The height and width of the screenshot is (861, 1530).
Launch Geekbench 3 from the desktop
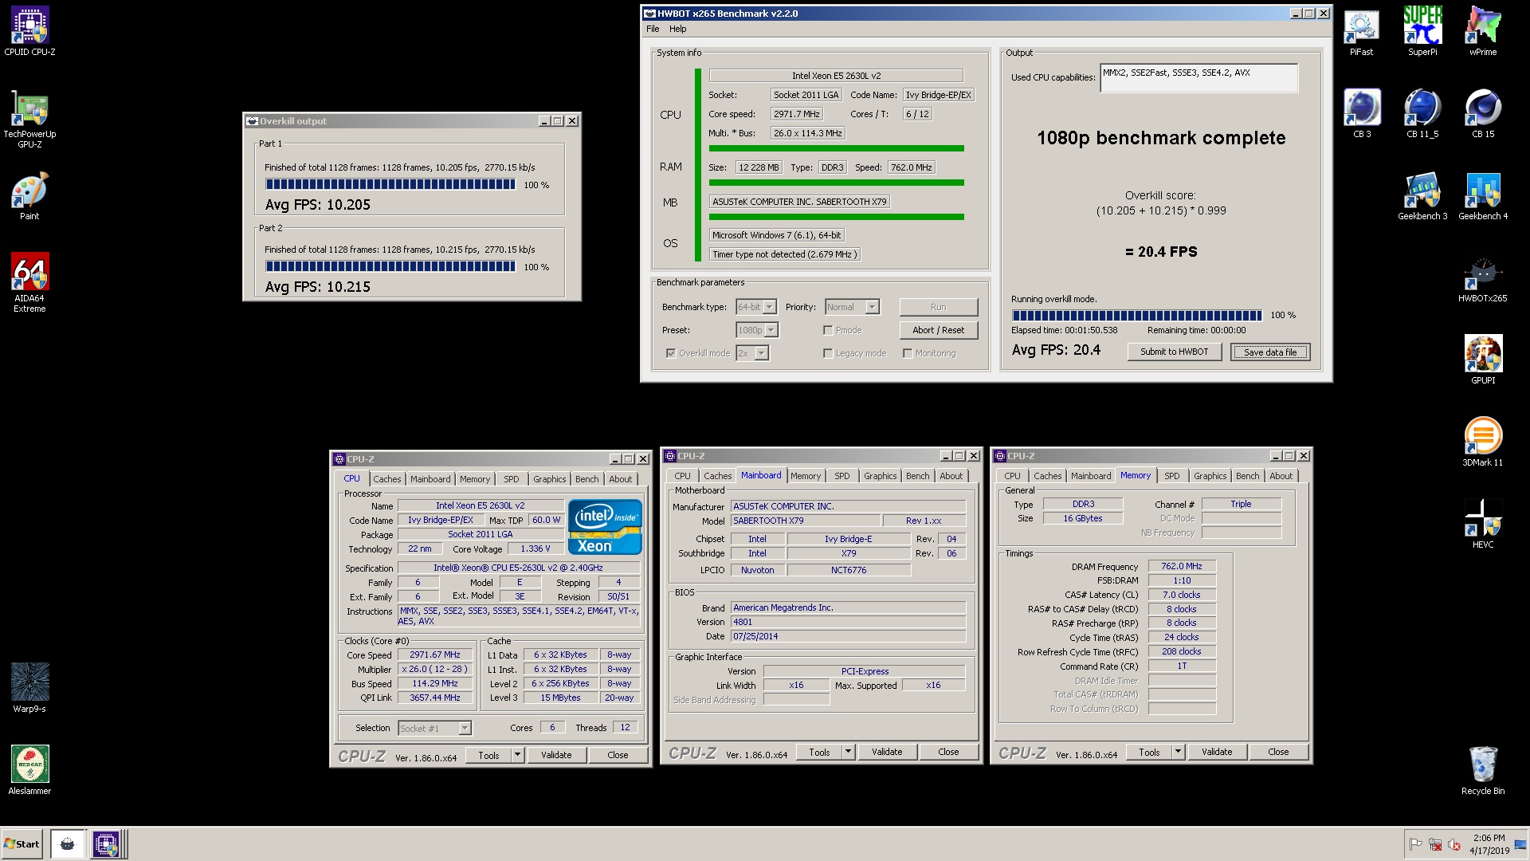pos(1422,196)
